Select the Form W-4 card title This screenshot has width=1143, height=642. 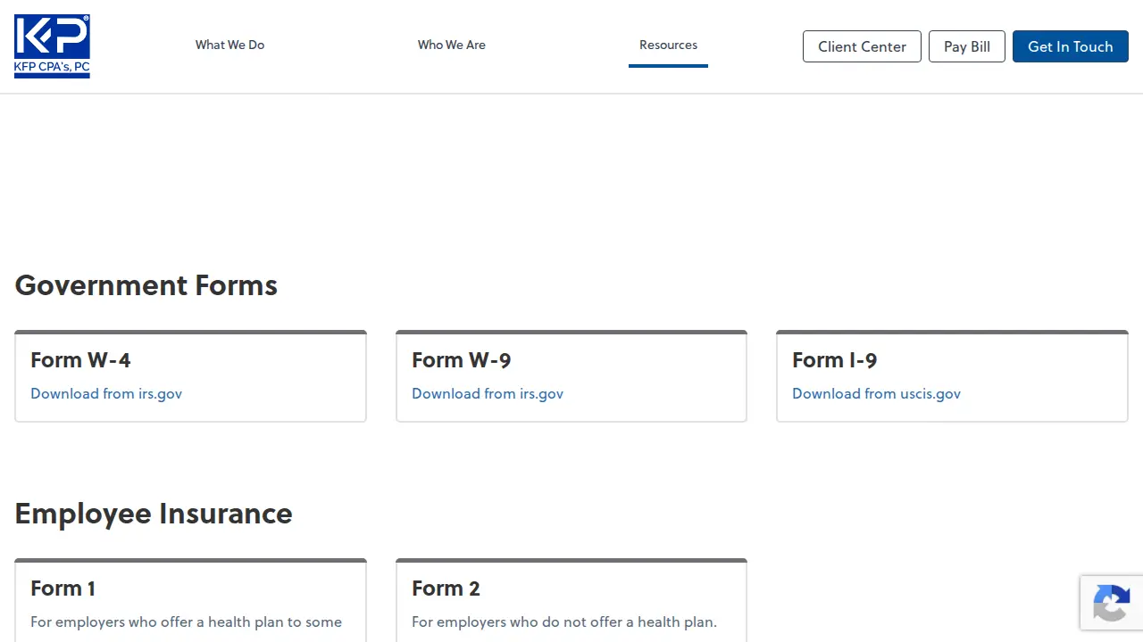80,360
